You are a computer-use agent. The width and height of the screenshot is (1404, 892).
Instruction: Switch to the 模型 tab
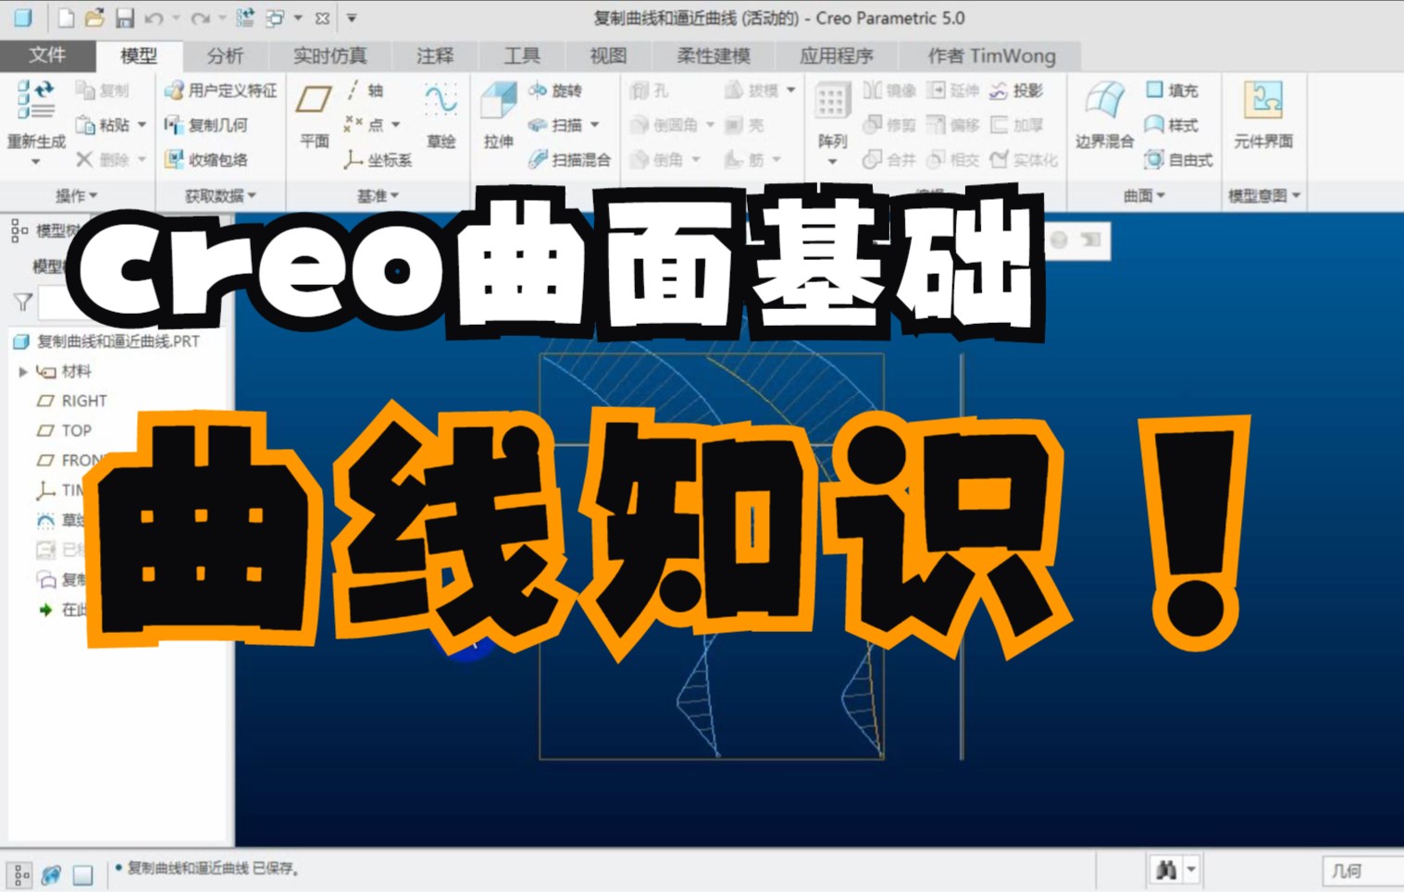click(139, 56)
